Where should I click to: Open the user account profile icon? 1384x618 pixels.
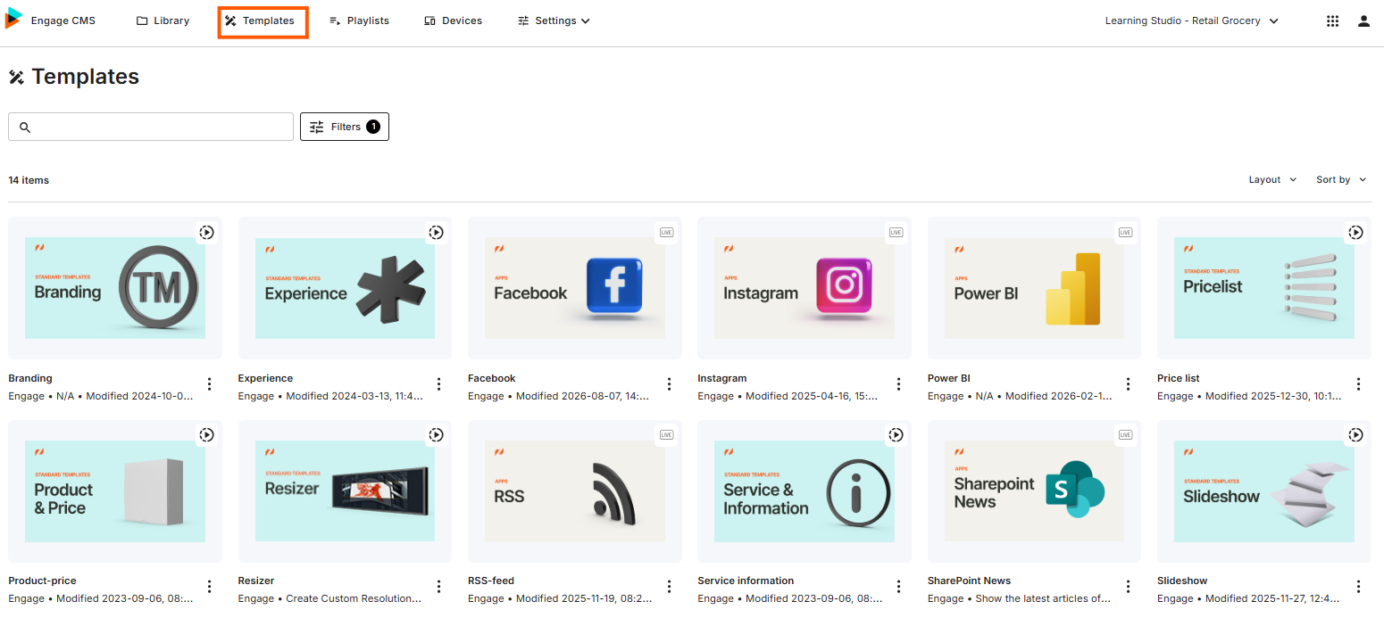click(x=1363, y=21)
